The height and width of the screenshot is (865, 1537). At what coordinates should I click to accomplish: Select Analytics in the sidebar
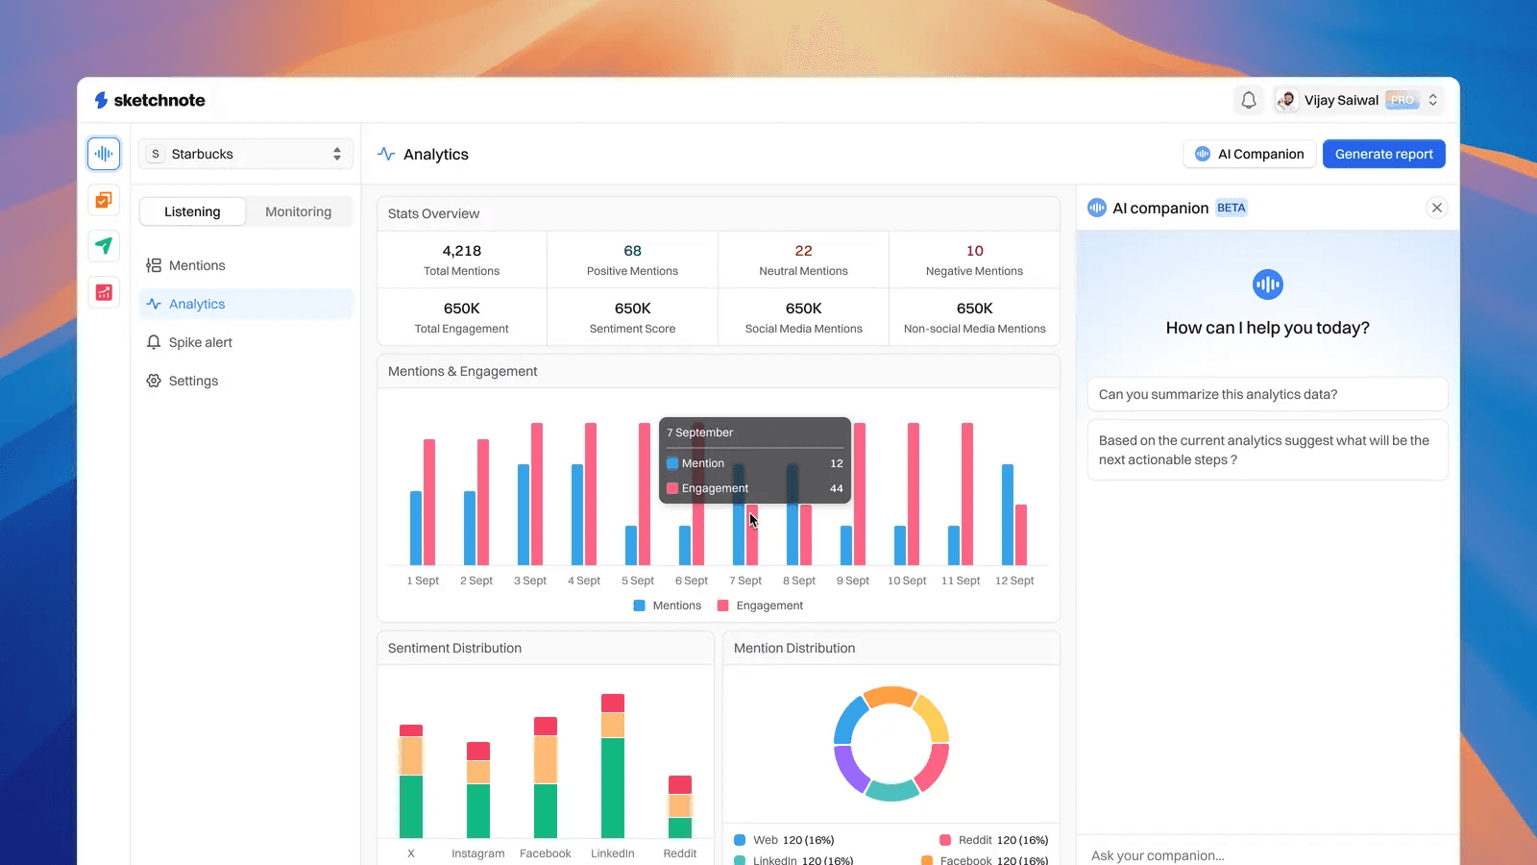[x=246, y=304]
